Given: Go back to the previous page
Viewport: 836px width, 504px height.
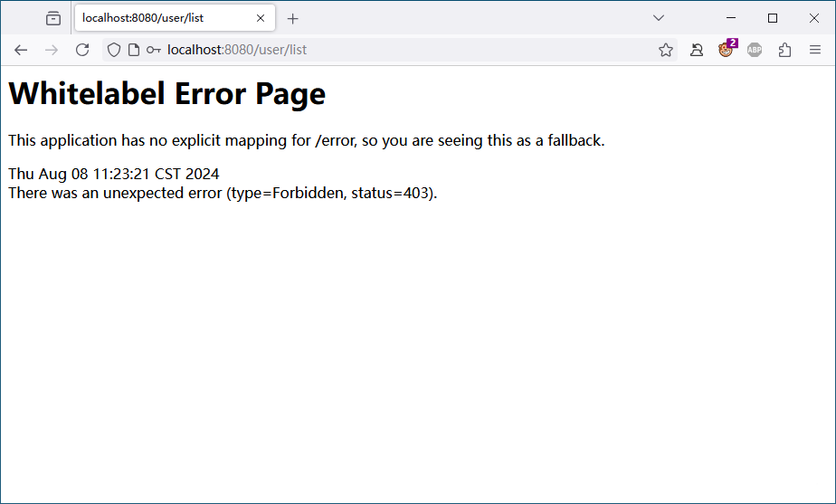Looking at the screenshot, I should 21,50.
